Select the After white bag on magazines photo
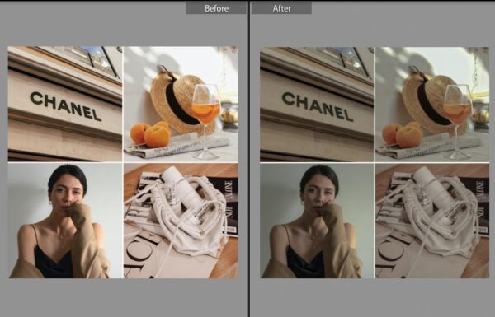Image resolution: width=495 pixels, height=317 pixels. tap(432, 221)
